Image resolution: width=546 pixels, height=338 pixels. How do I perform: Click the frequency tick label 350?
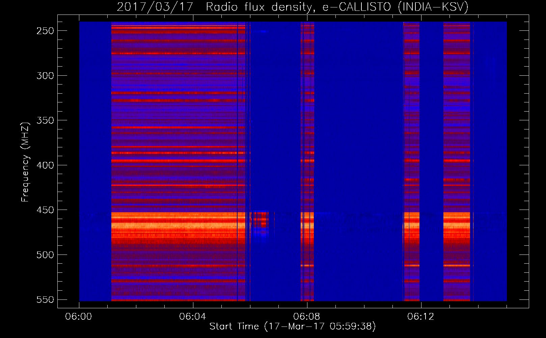[45, 121]
